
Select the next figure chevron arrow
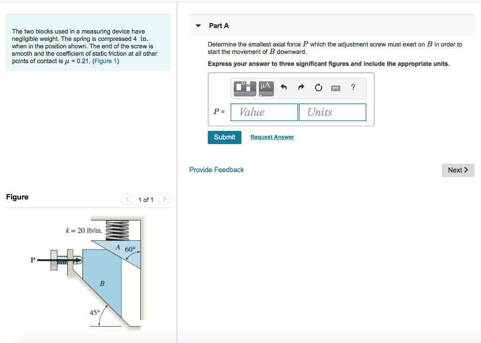(164, 199)
